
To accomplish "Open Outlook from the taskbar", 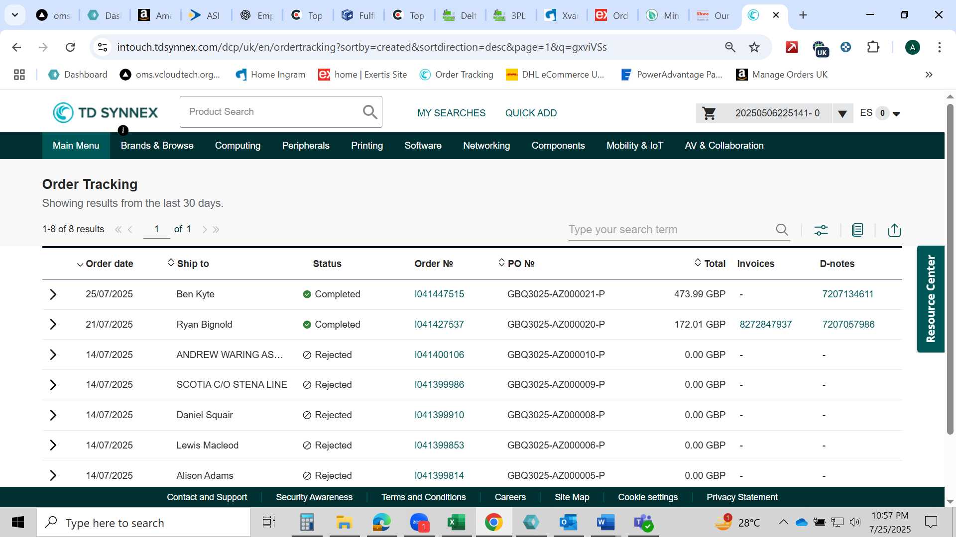I will click(568, 523).
